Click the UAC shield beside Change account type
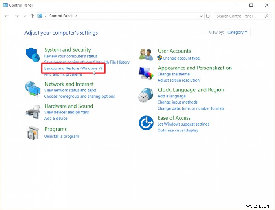Screen dimensions: 275x210 159,58
